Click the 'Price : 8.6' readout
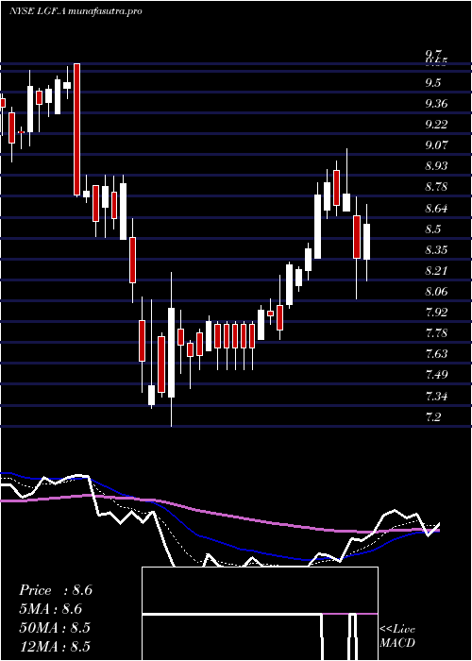The image size is (472, 661). pos(56,590)
